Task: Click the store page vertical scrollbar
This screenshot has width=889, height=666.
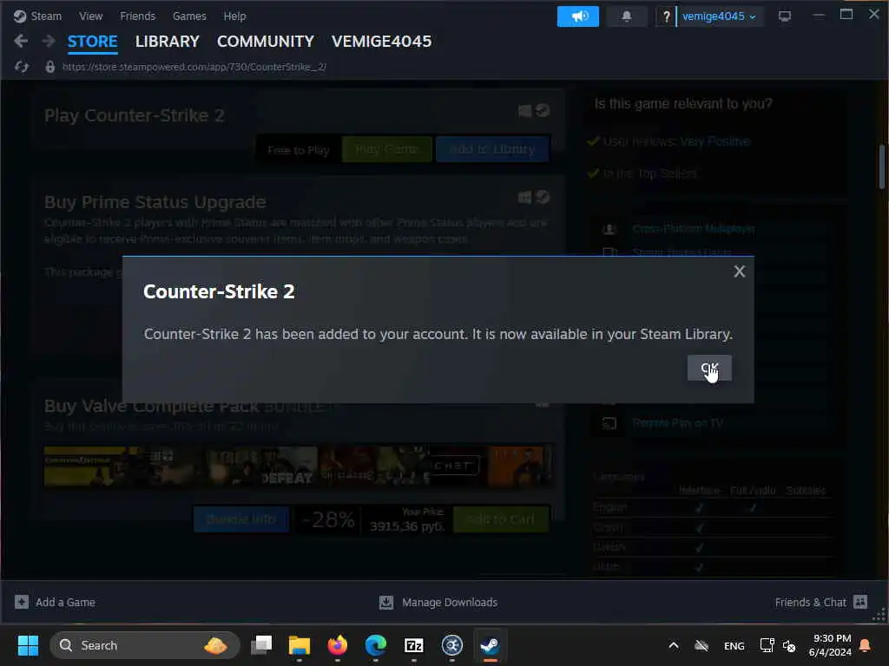Action: (882, 166)
